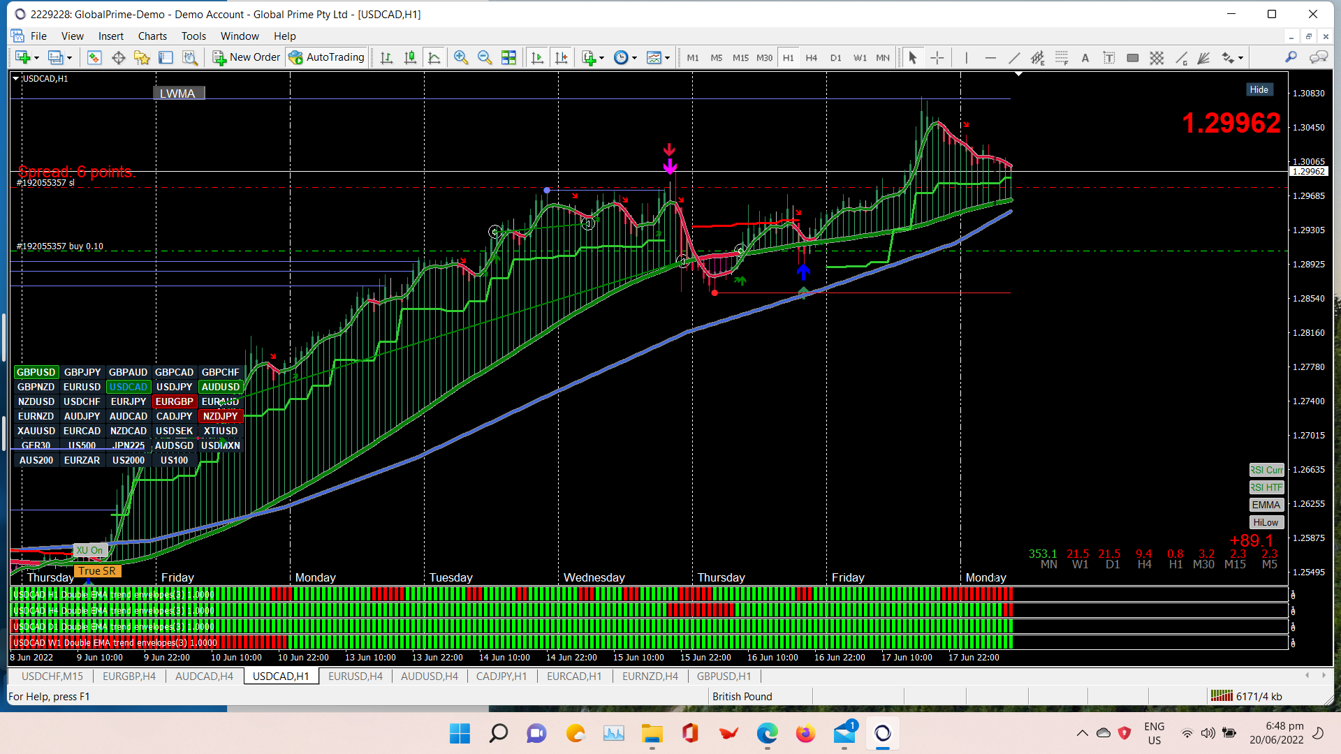Viewport: 1341px width, 754px height.
Task: Select the GBPJPY symbol in pair panel
Action: click(x=82, y=372)
